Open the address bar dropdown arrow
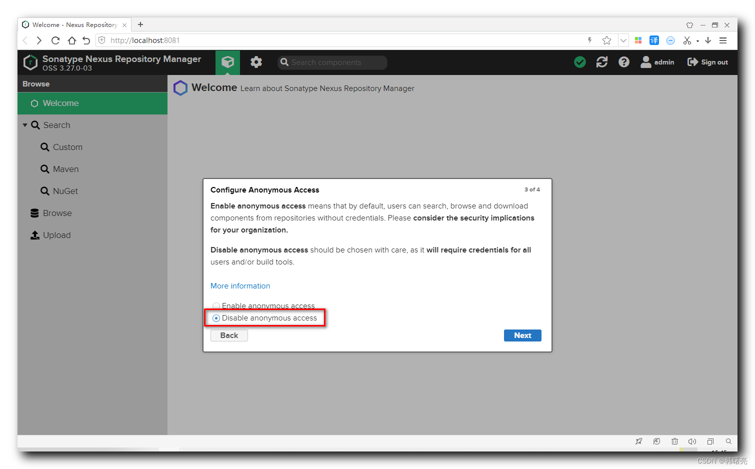Image resolution: width=755 pixels, height=469 pixels. (x=623, y=40)
